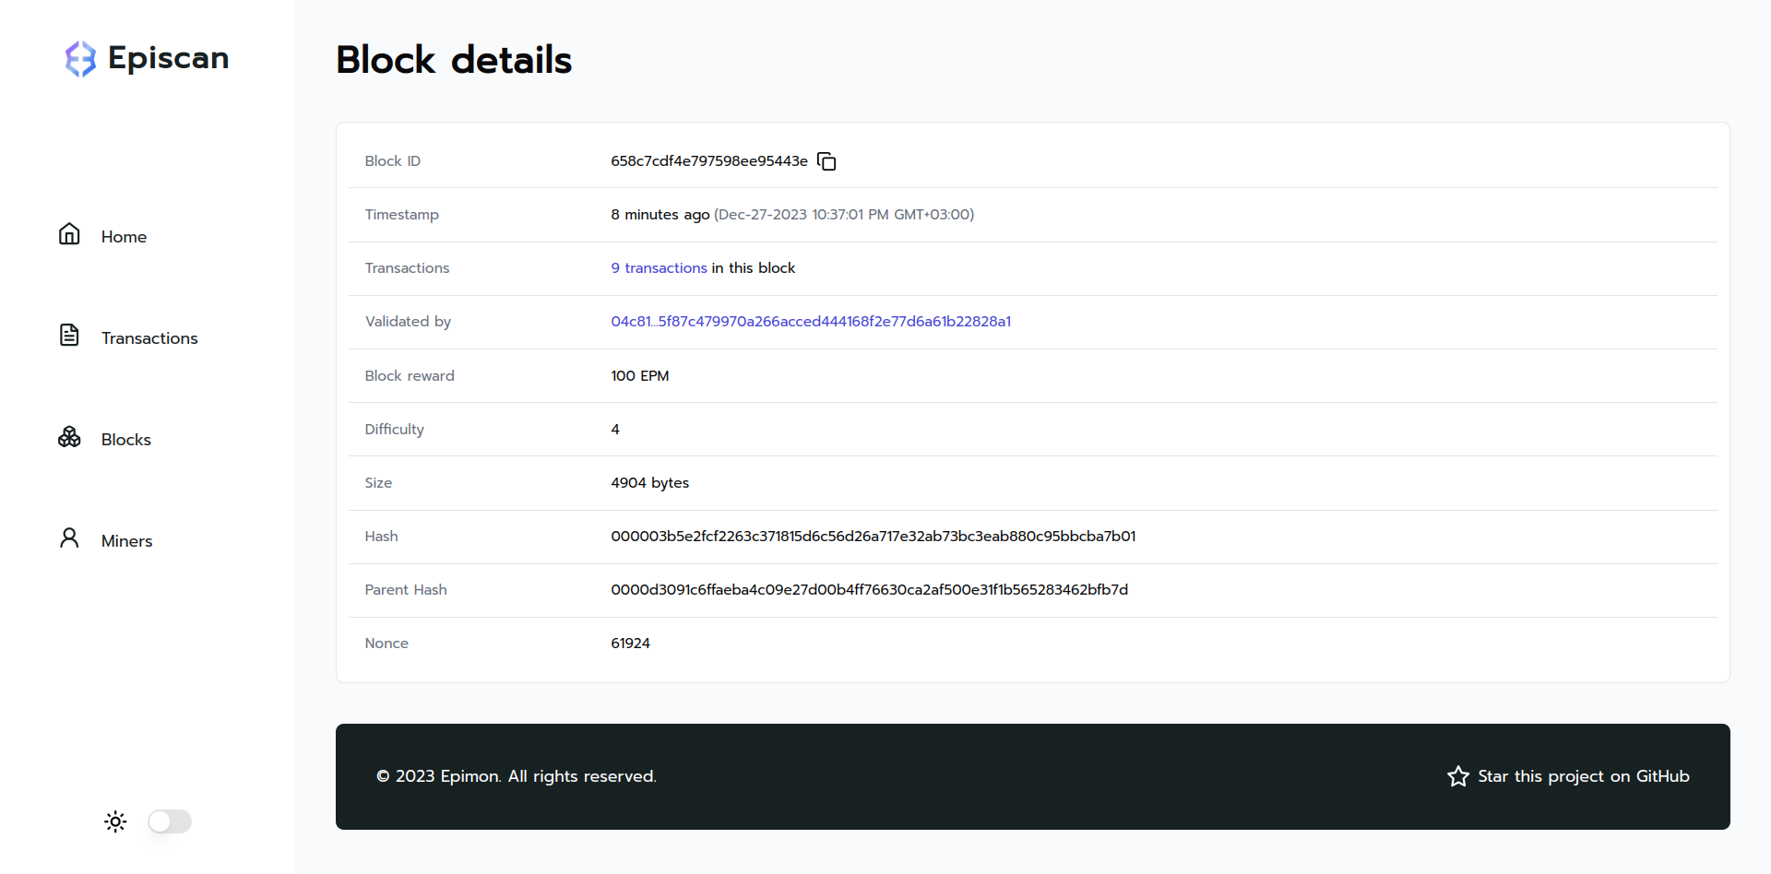
Task: Click the 'Nonce' row label
Action: [386, 644]
